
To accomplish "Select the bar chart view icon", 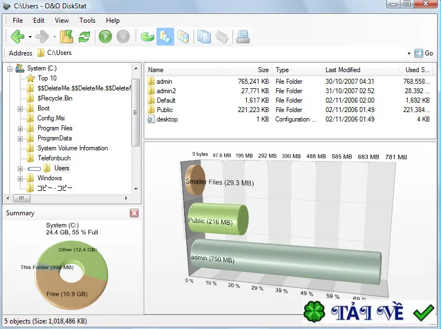I will coord(165,37).
